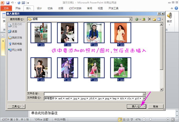Viewport: 179px width, 122px height.
Task: Click the Back navigation icon in dialog
Action: pyautogui.click(x=137, y=19)
